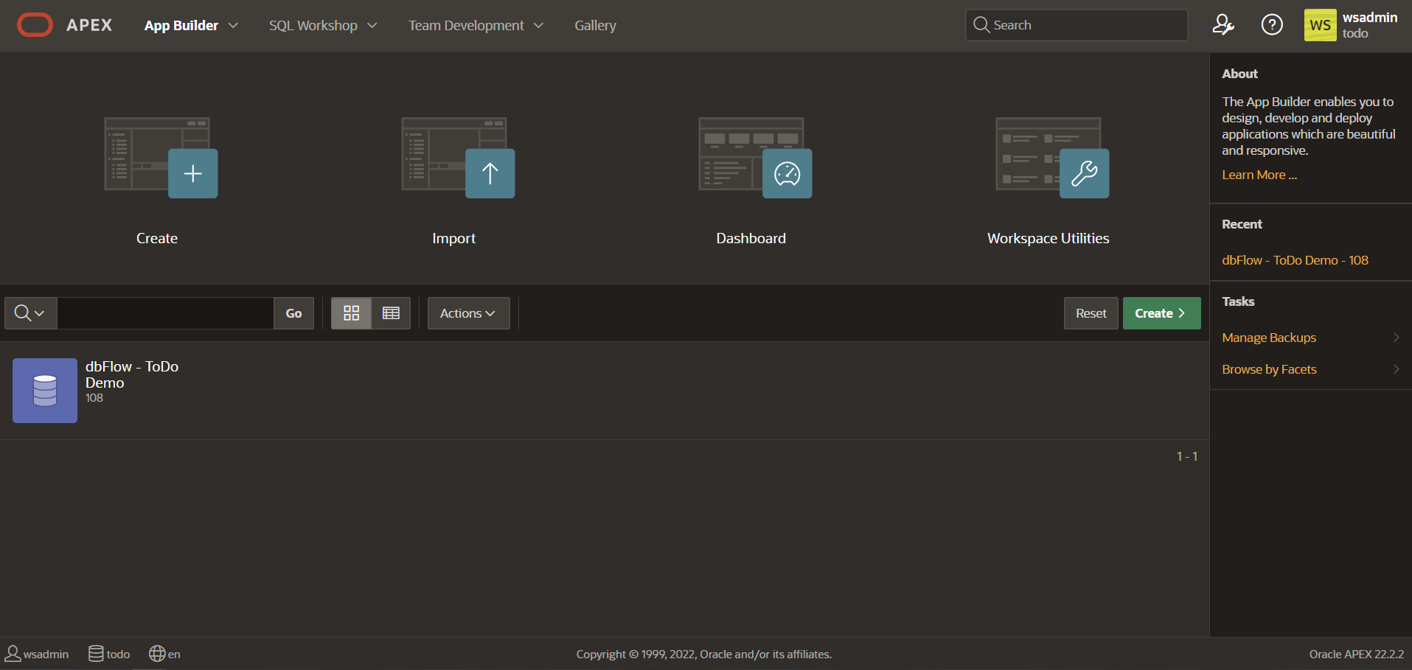Open the Administration user-wrench icon
The width and height of the screenshot is (1412, 670).
[x=1223, y=25]
